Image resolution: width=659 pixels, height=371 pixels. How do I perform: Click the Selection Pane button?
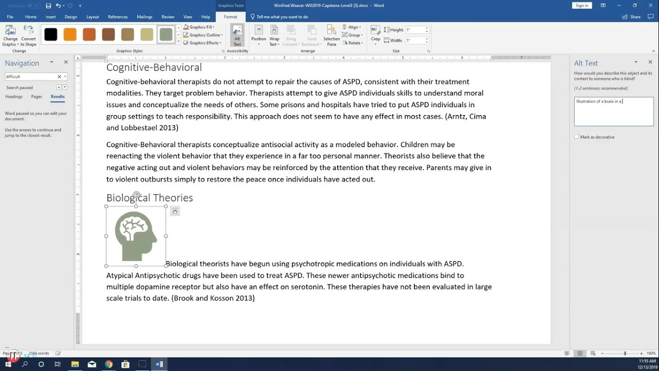click(x=332, y=36)
